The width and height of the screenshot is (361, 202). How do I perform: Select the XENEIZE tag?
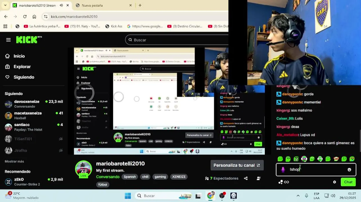(x=179, y=177)
